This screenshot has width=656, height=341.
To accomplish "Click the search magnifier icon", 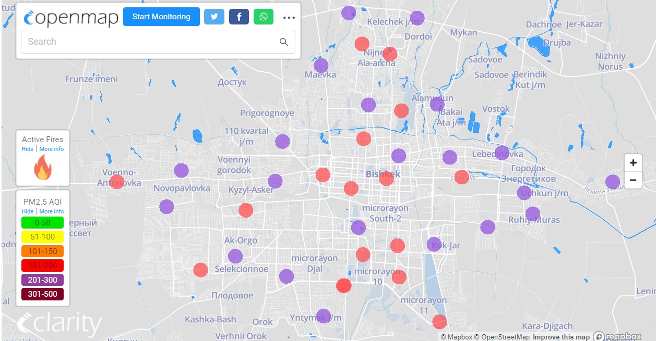I will pos(284,42).
